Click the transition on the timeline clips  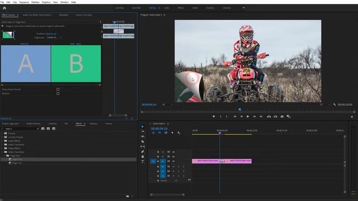pyautogui.click(x=222, y=161)
